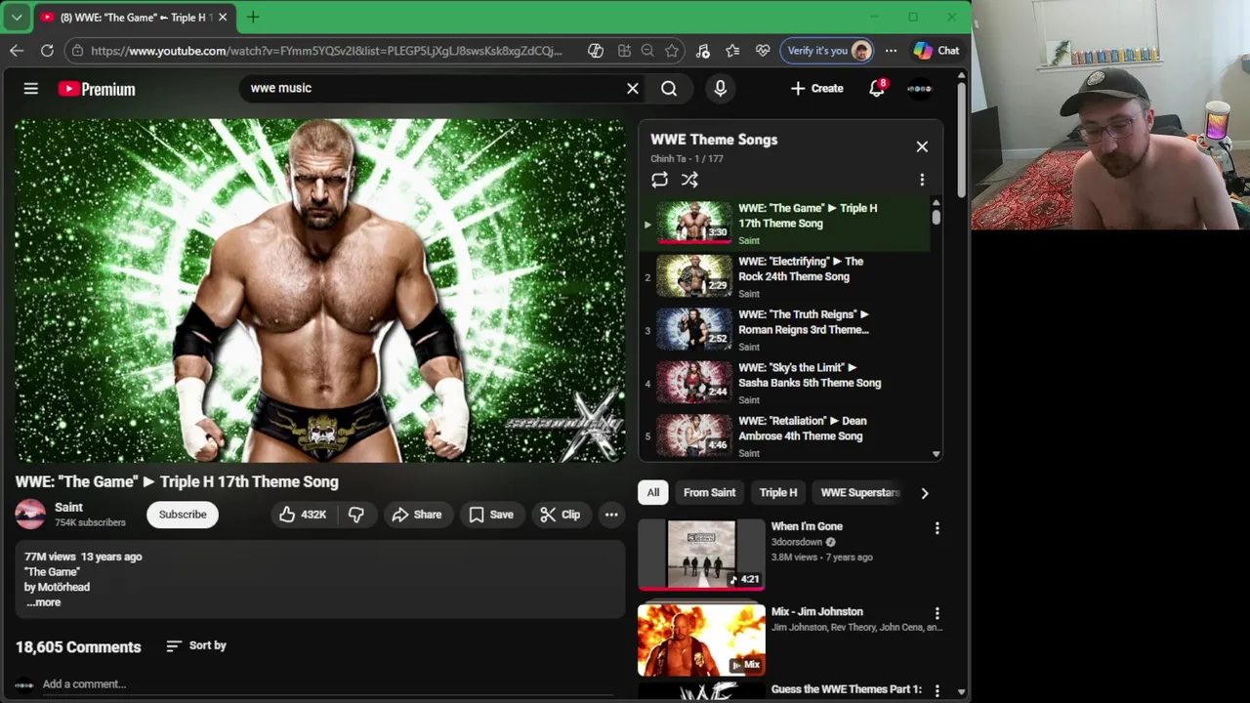
Task: Select the Sasha Banks 5th Theme Song title
Action: [810, 375]
